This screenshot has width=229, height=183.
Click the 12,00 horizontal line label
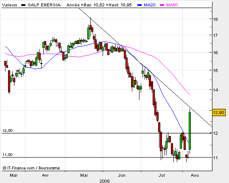click(8, 130)
